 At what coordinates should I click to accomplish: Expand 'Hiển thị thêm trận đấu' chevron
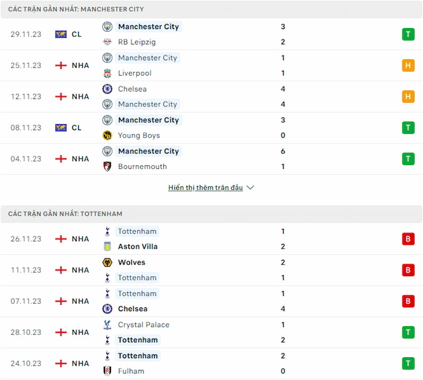pos(251,187)
